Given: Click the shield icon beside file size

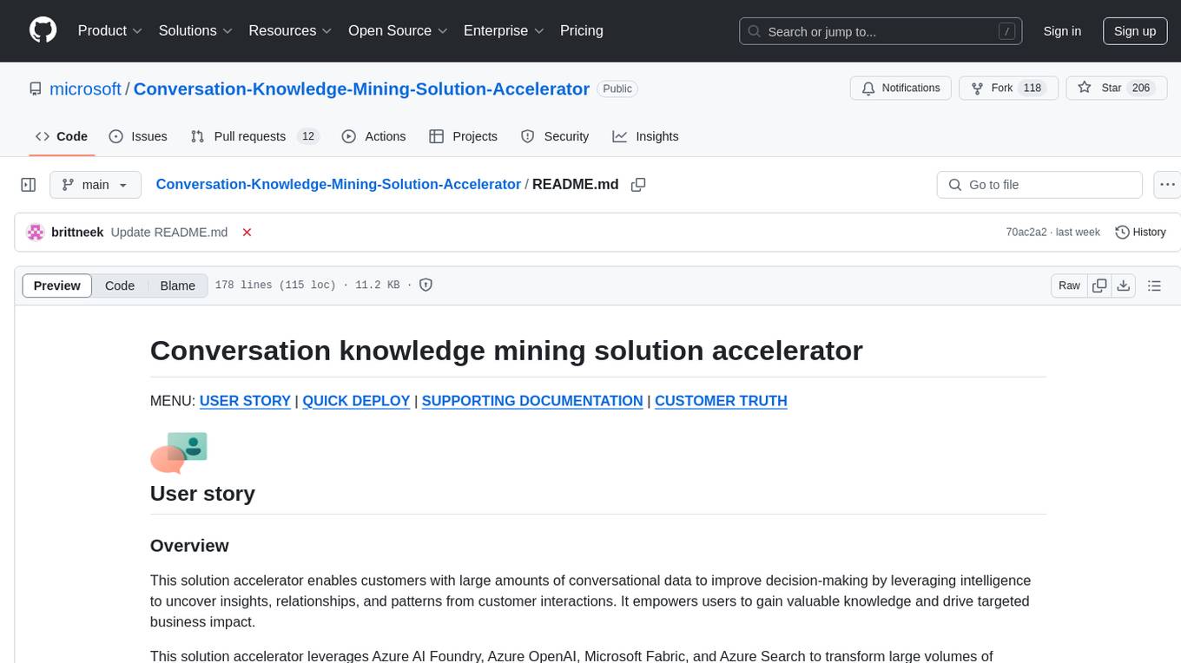Looking at the screenshot, I should (x=426, y=285).
